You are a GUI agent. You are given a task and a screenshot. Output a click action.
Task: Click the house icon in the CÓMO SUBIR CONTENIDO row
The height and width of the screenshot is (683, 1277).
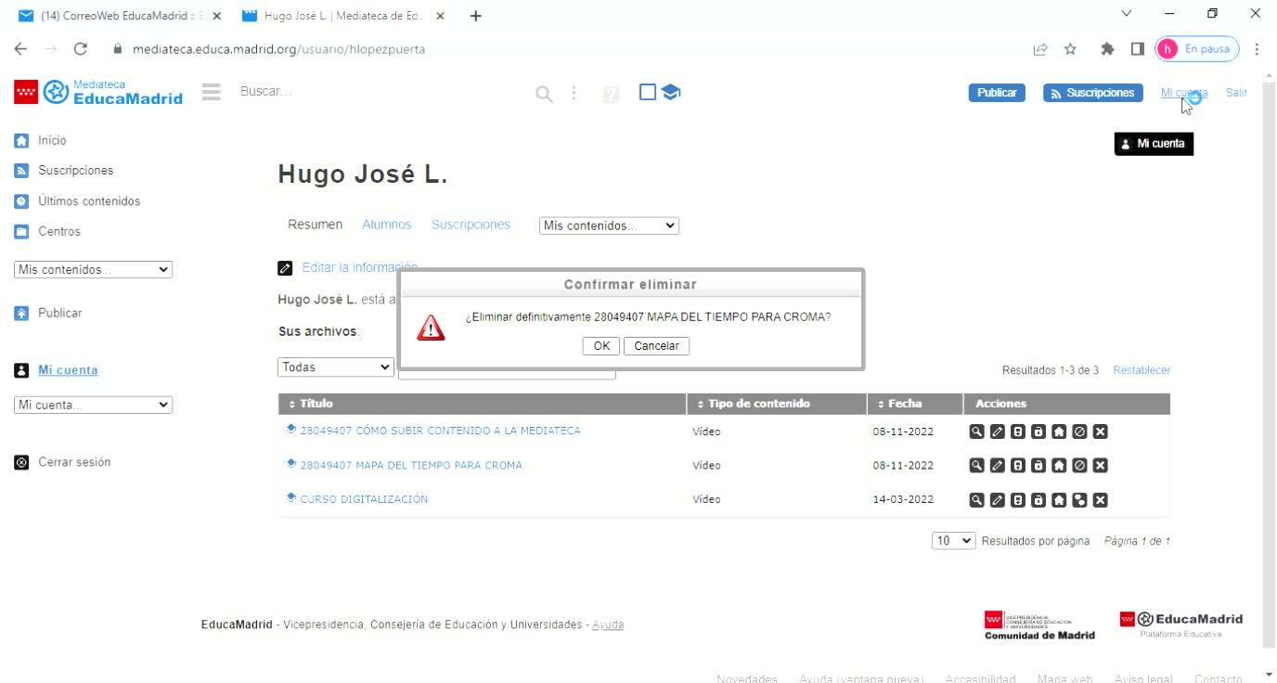point(1059,432)
